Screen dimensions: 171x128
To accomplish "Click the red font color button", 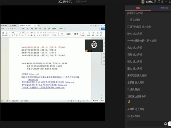I will 31,35.
